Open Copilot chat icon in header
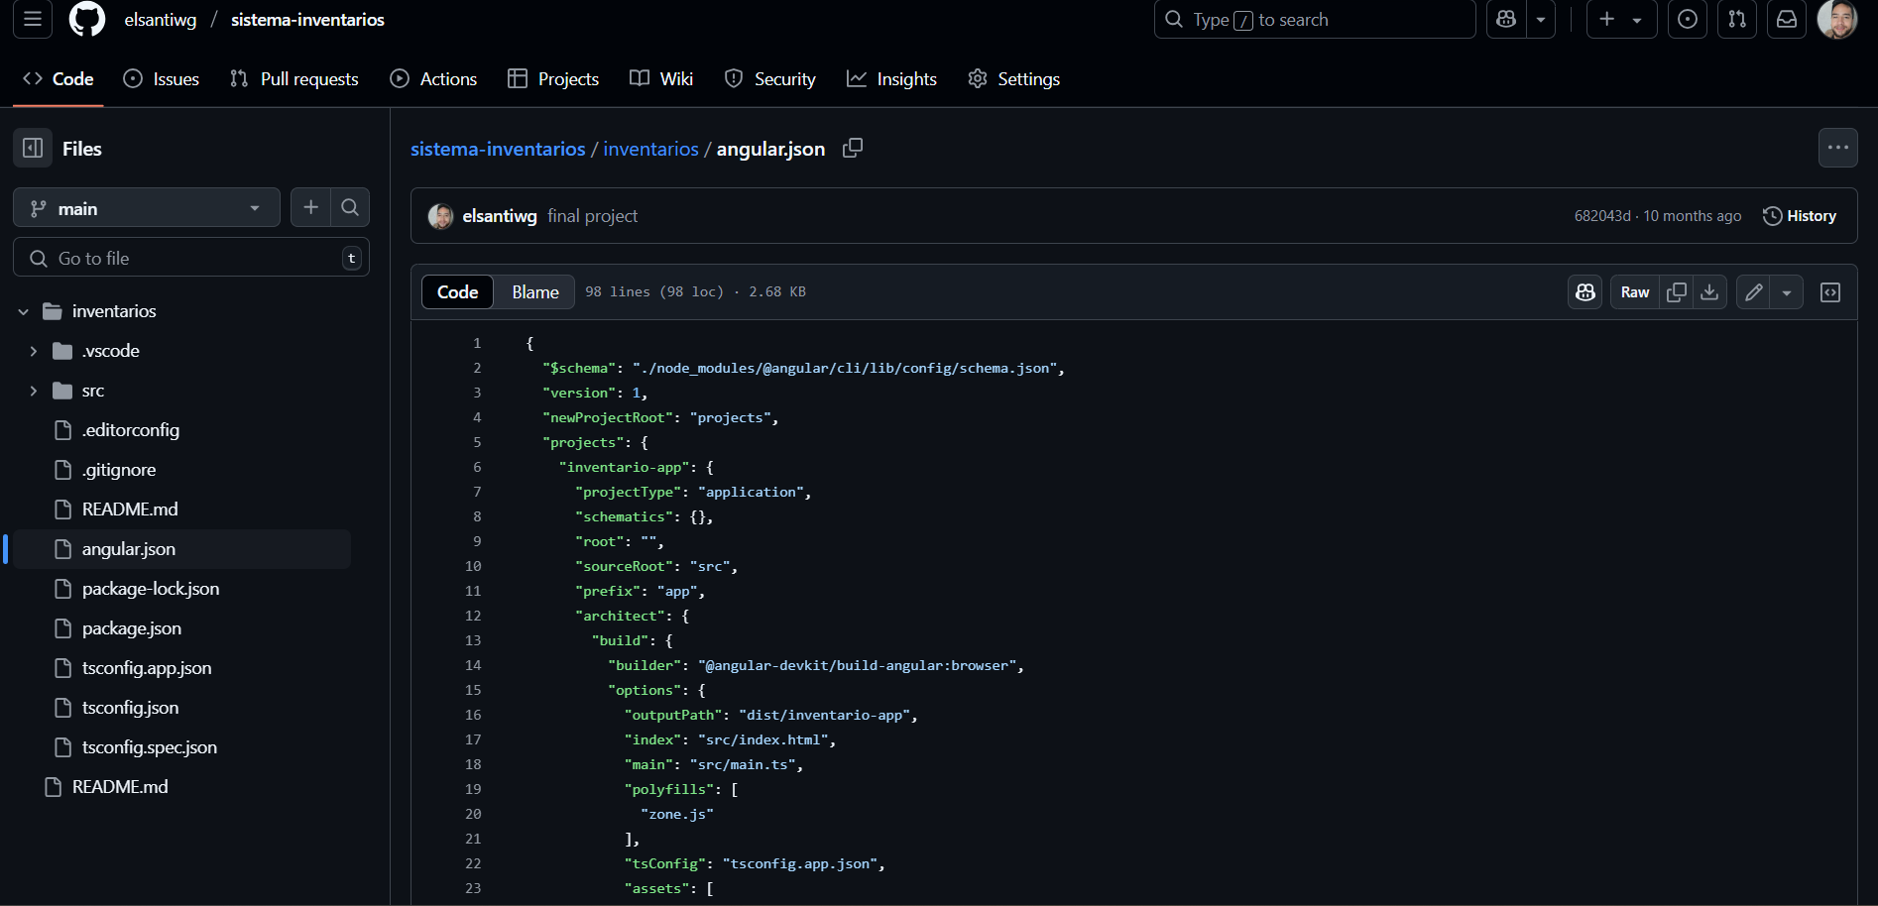1878x906 pixels. [x=1506, y=20]
